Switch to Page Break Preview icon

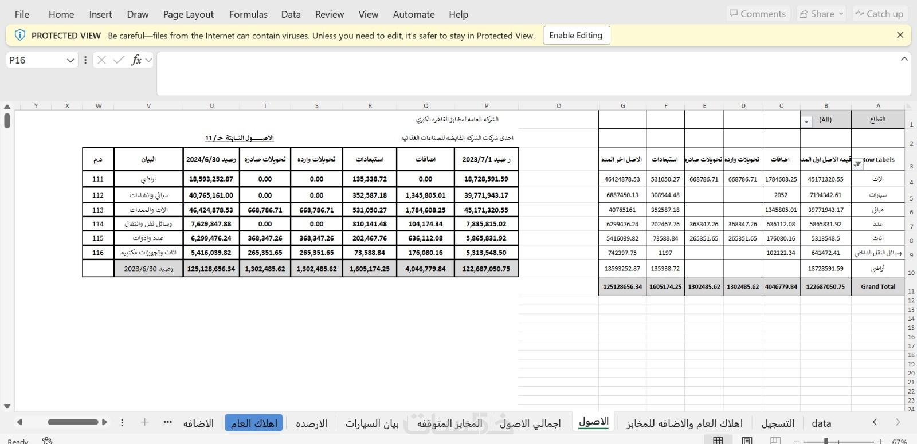[775, 440]
